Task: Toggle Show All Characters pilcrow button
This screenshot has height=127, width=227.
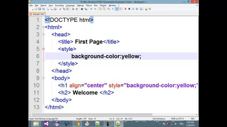Action: click(113, 9)
